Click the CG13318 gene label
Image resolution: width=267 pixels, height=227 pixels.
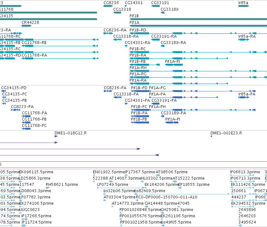pos(122,9)
